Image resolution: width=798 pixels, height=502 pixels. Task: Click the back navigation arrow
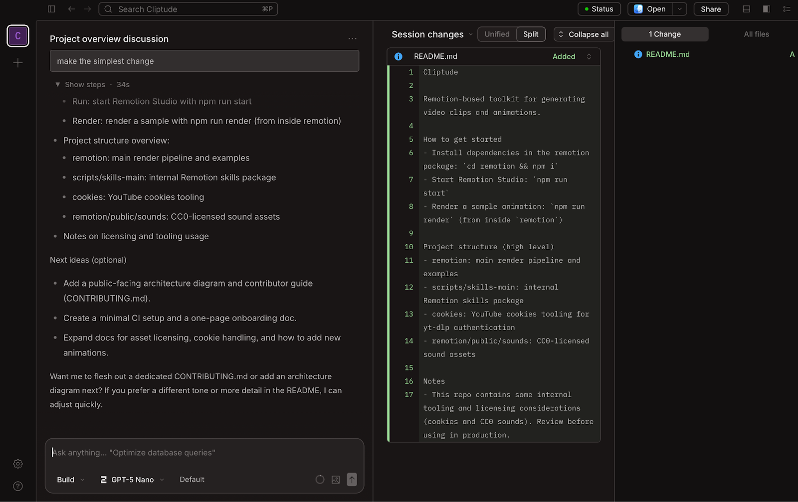tap(71, 9)
